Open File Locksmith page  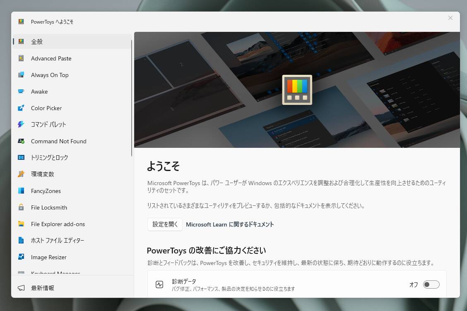tap(72, 207)
